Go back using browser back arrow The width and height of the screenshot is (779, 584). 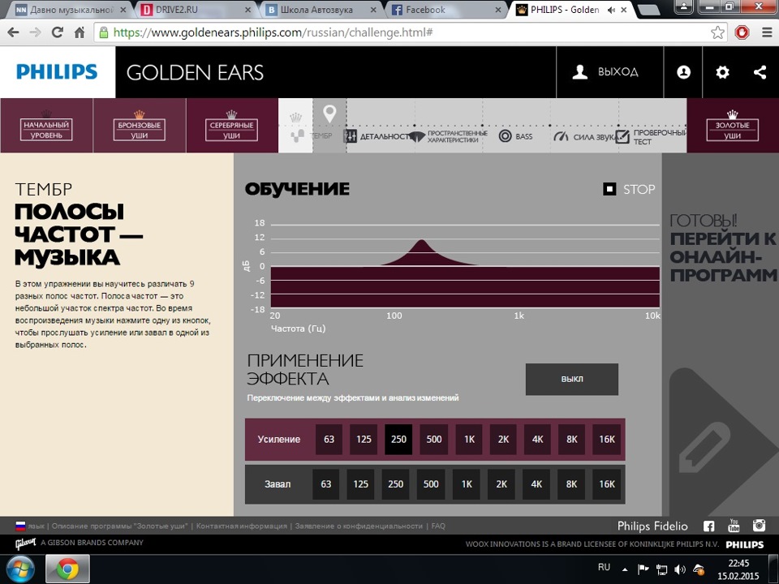coord(13,32)
